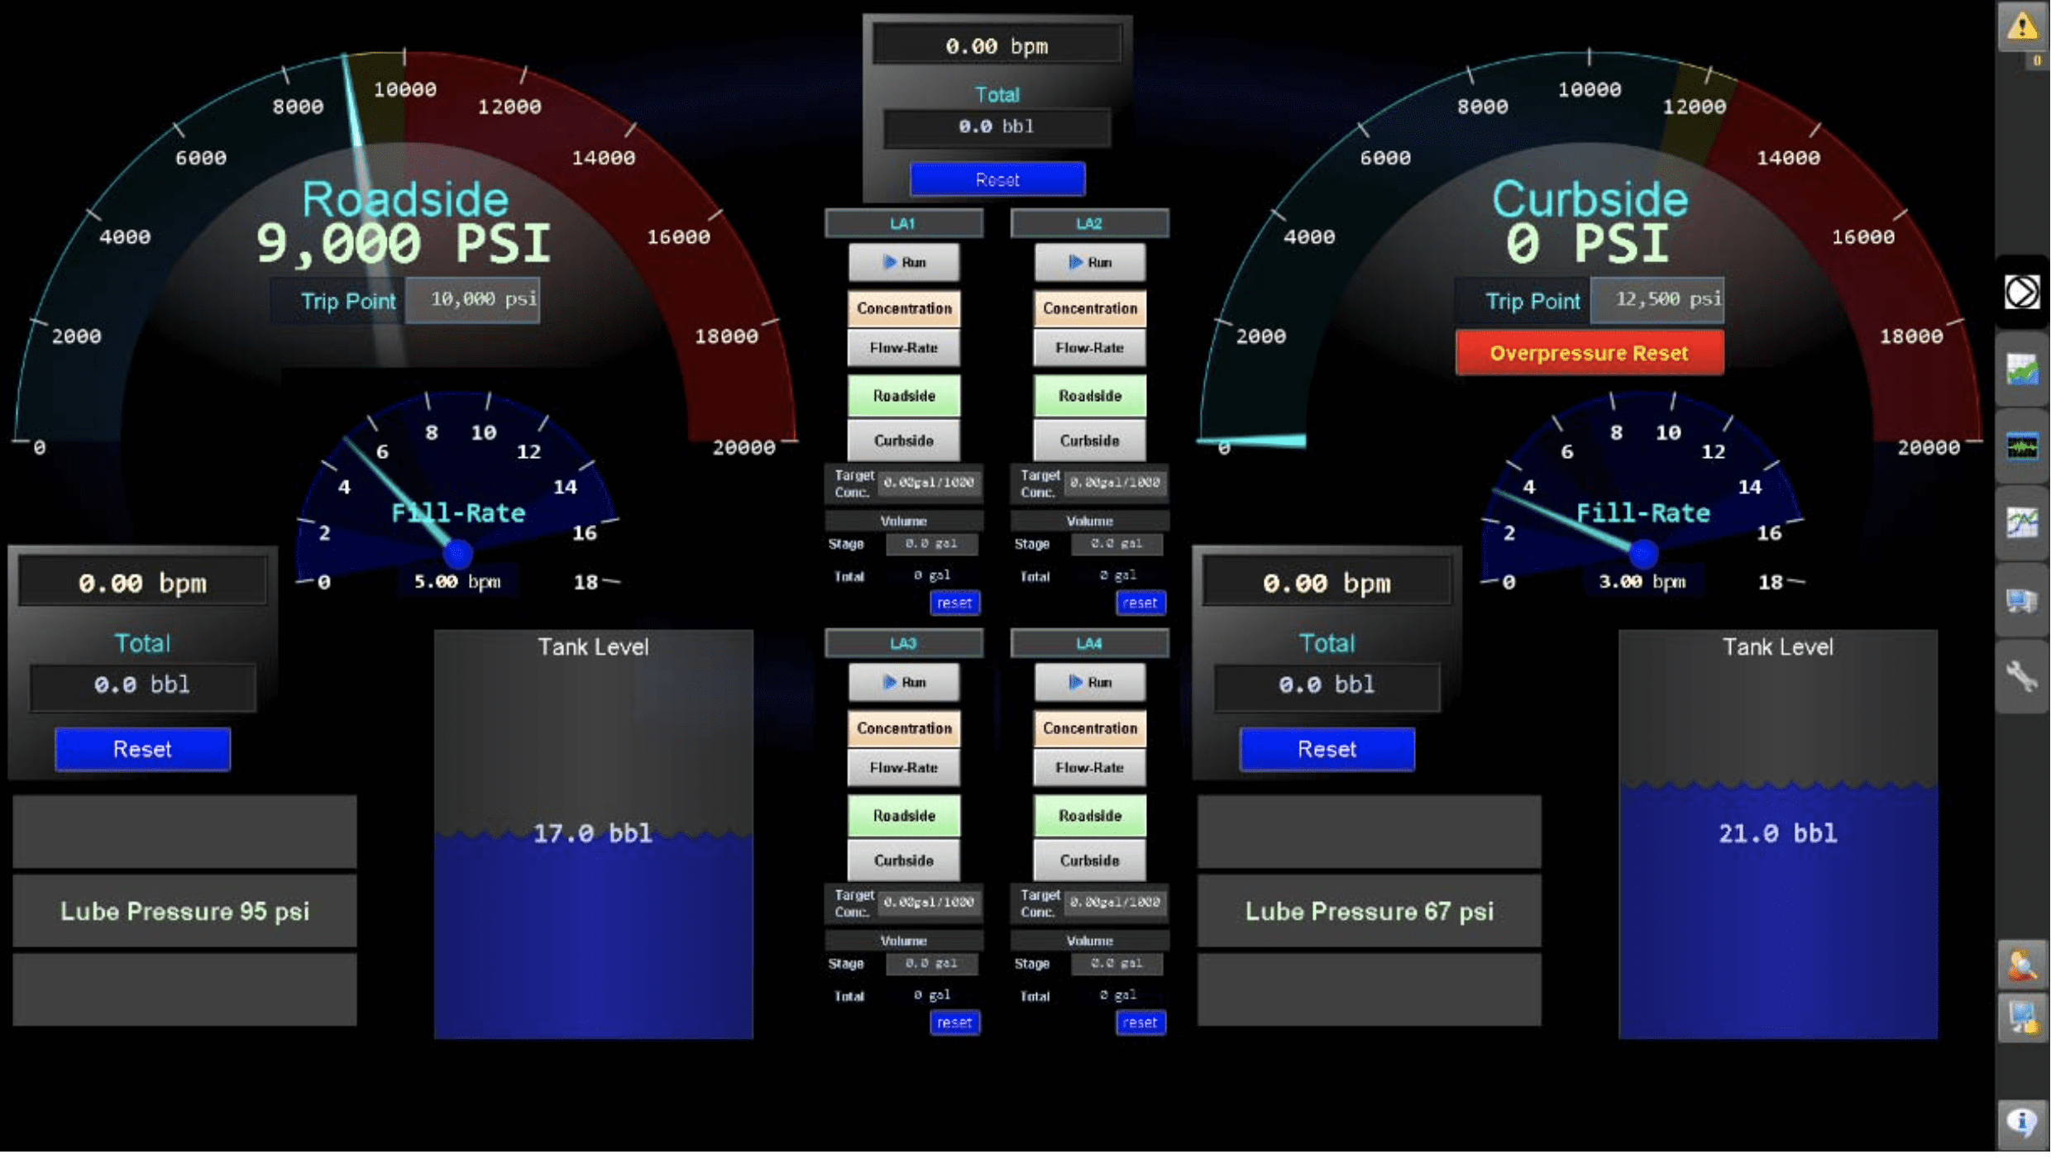The height and width of the screenshot is (1159, 2051).
Task: Click the Roadside 9,000 PSI reading
Action: pyautogui.click(x=403, y=244)
